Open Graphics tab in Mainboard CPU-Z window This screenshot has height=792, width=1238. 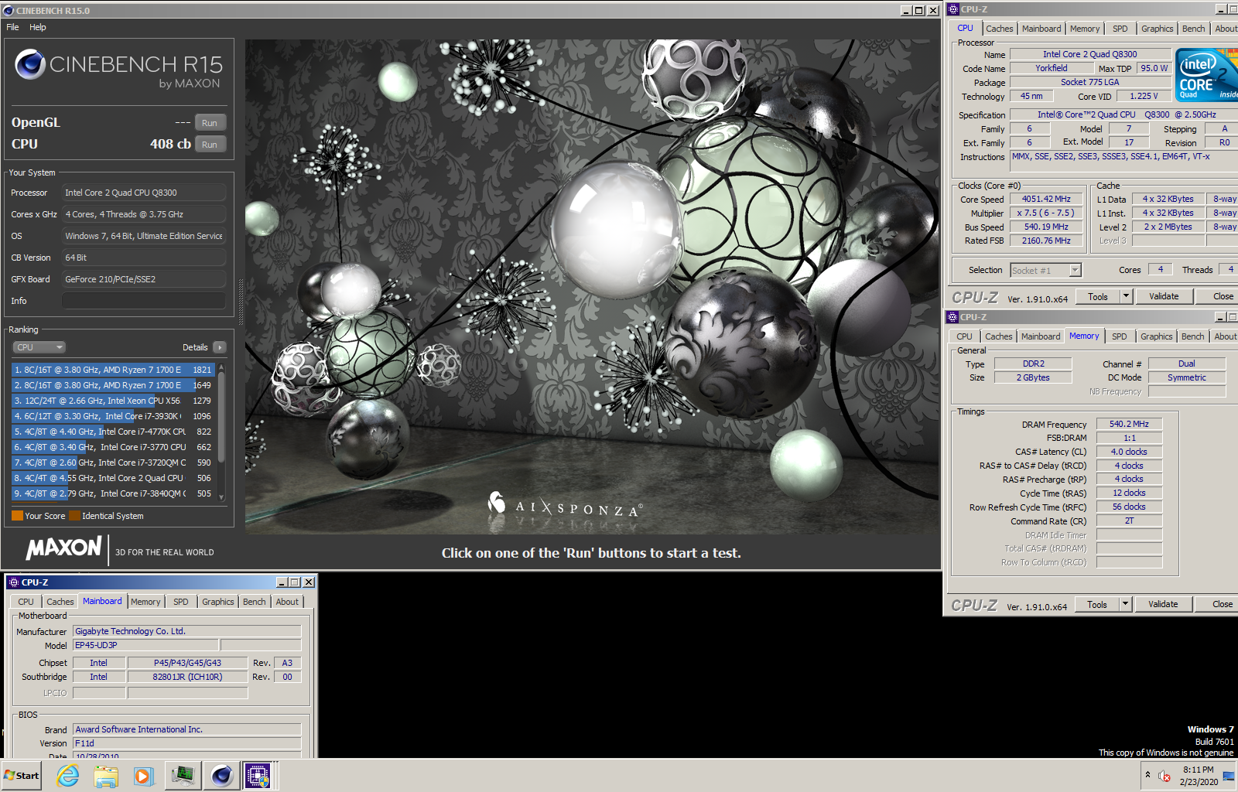point(217,602)
